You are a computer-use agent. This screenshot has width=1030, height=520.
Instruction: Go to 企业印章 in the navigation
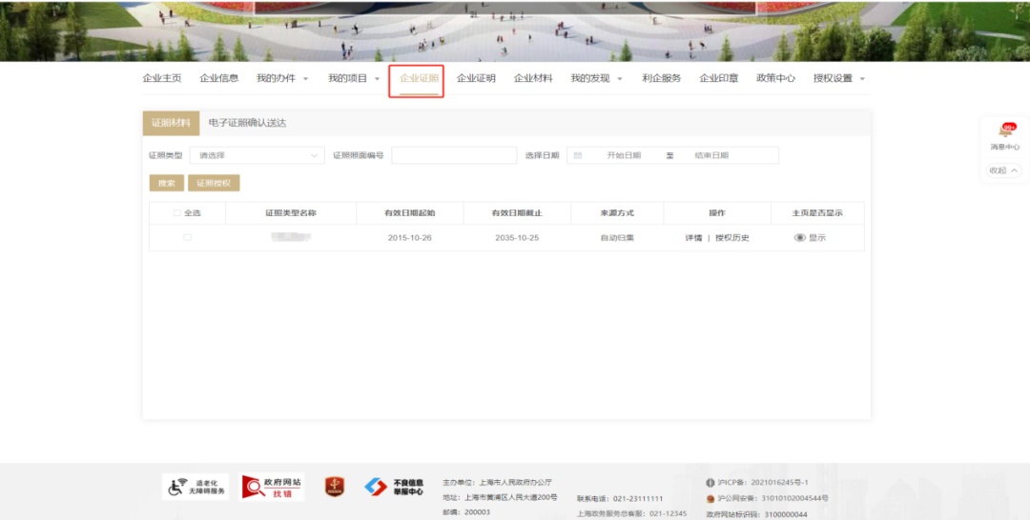(x=718, y=78)
